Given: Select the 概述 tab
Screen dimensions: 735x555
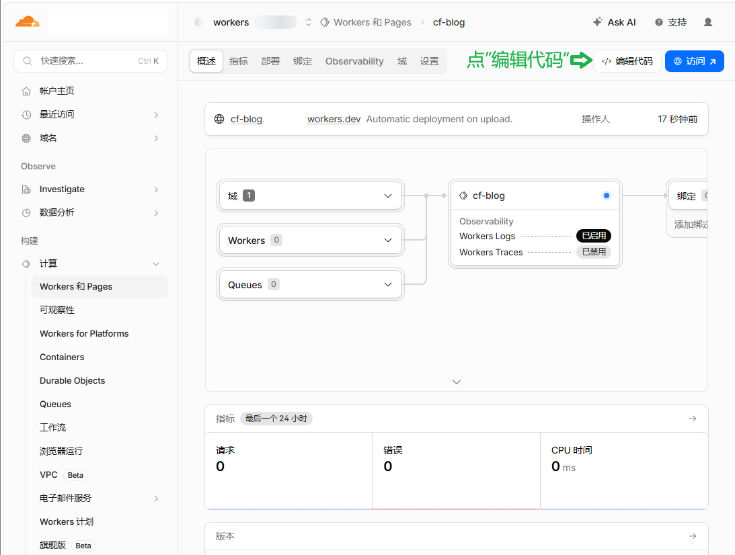Looking at the screenshot, I should pyautogui.click(x=206, y=61).
